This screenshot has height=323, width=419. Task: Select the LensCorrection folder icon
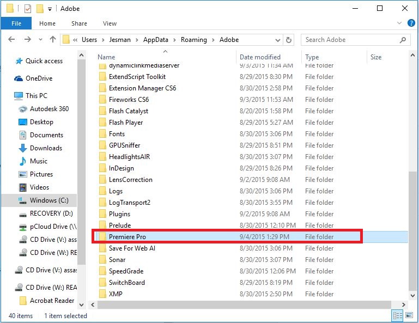(102, 180)
